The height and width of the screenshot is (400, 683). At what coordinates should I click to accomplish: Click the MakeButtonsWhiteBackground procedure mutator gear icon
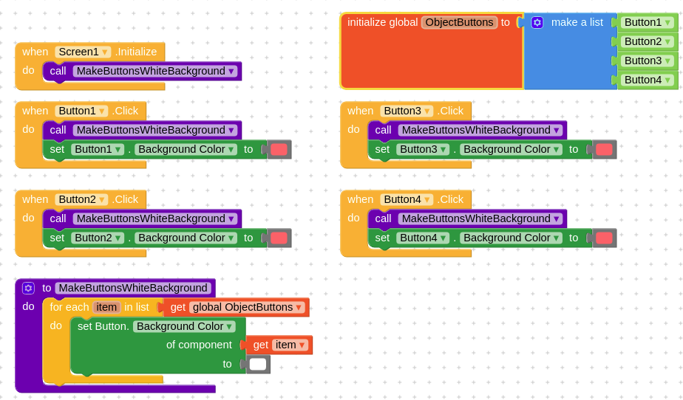point(28,288)
